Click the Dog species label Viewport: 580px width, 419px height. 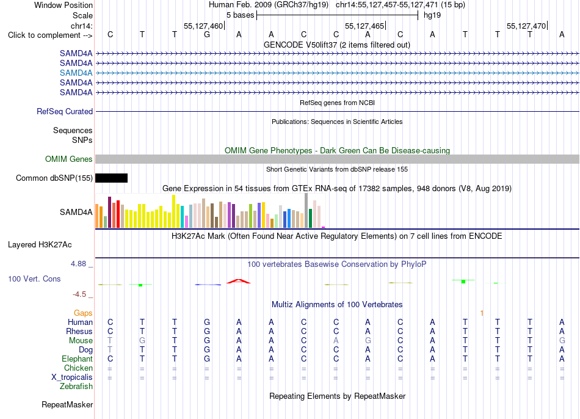coord(85,350)
